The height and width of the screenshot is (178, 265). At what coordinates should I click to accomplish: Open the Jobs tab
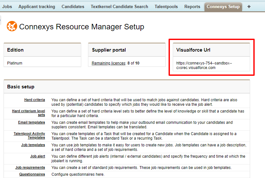click(x=7, y=6)
